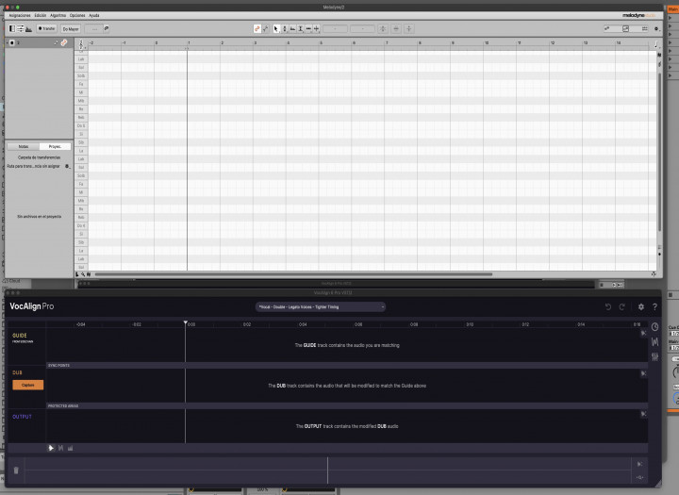Click the folder path settings gear icon
Image resolution: width=679 pixels, height=495 pixels.
[67, 166]
